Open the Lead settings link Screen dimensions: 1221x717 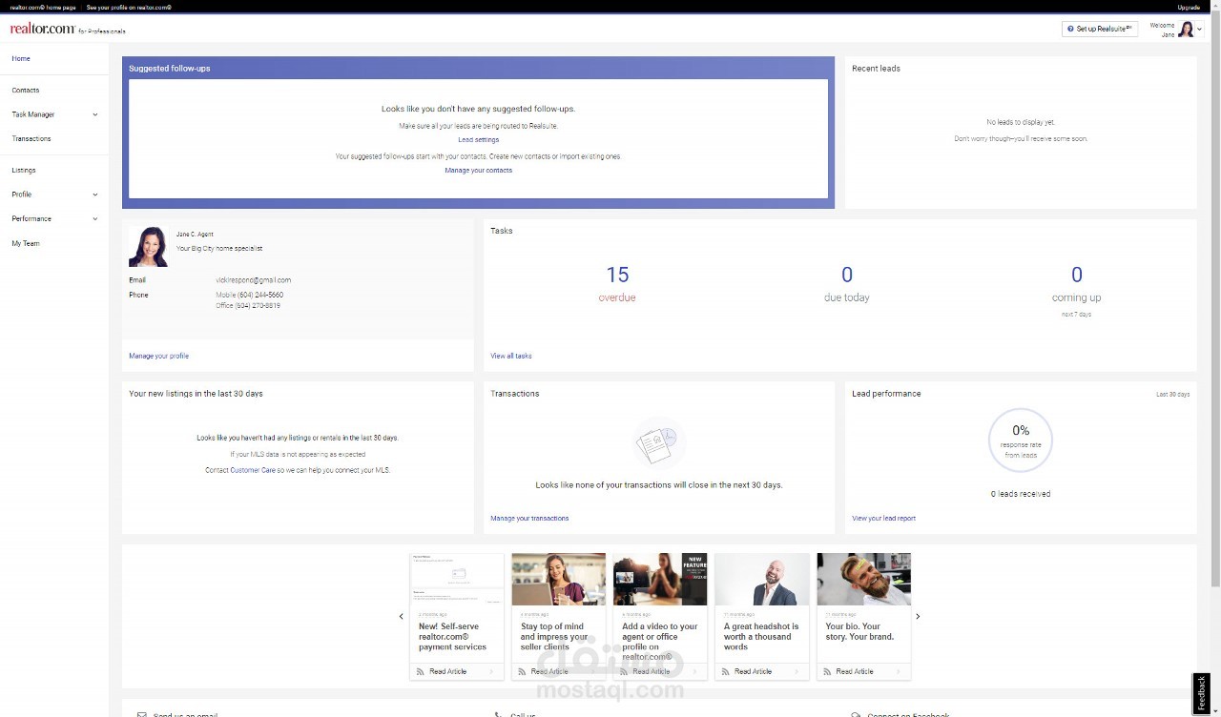point(478,139)
